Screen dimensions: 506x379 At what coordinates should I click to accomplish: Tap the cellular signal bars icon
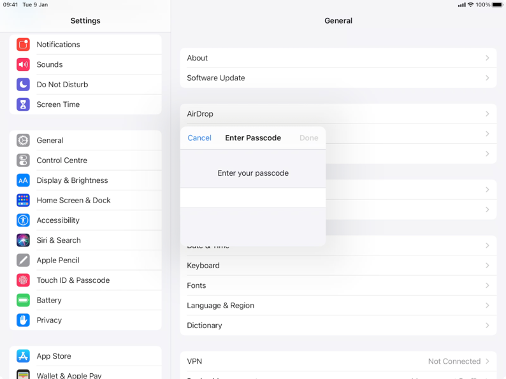[462, 5]
